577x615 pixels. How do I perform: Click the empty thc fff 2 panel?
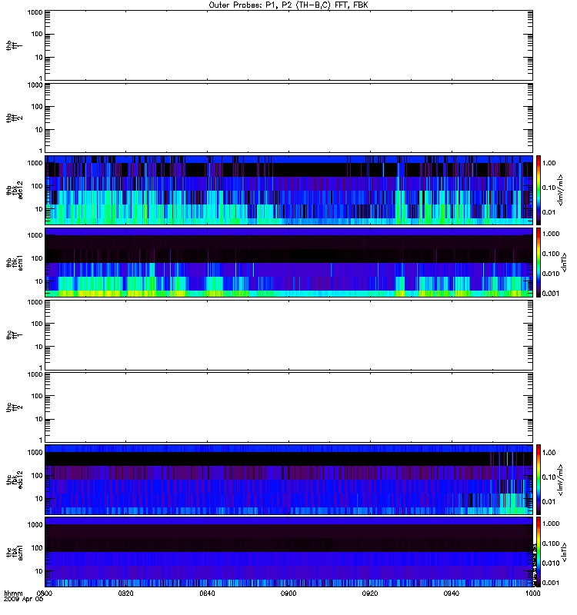tap(289, 407)
